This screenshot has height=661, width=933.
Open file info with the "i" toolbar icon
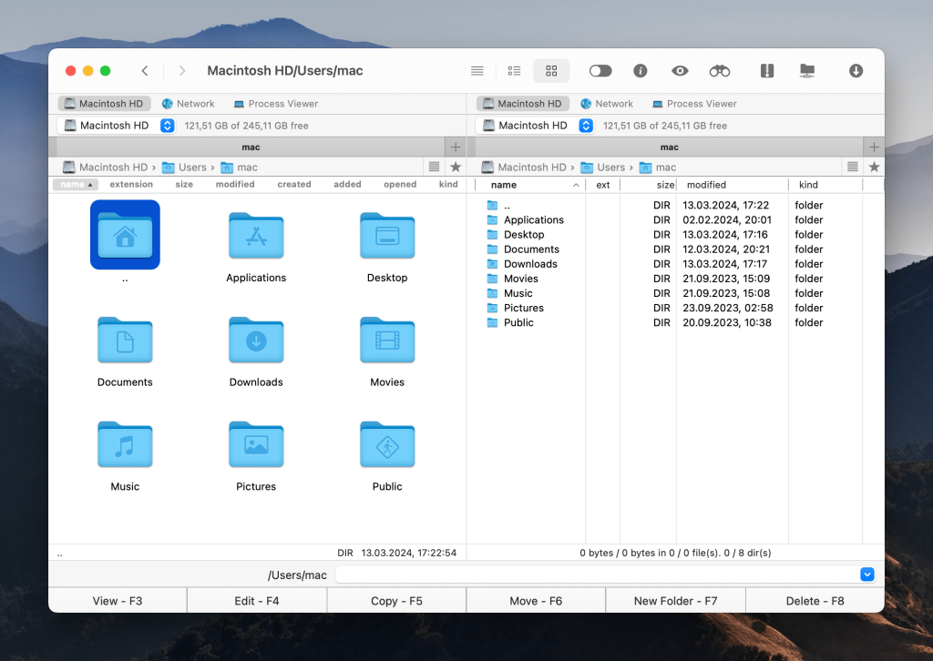[x=640, y=70]
